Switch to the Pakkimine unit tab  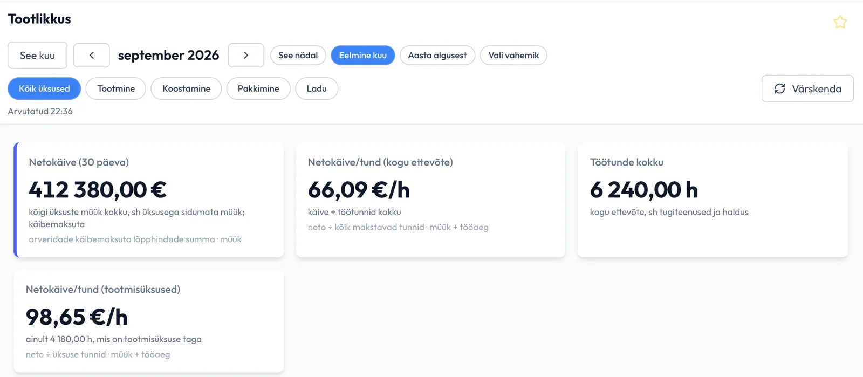pyautogui.click(x=258, y=88)
